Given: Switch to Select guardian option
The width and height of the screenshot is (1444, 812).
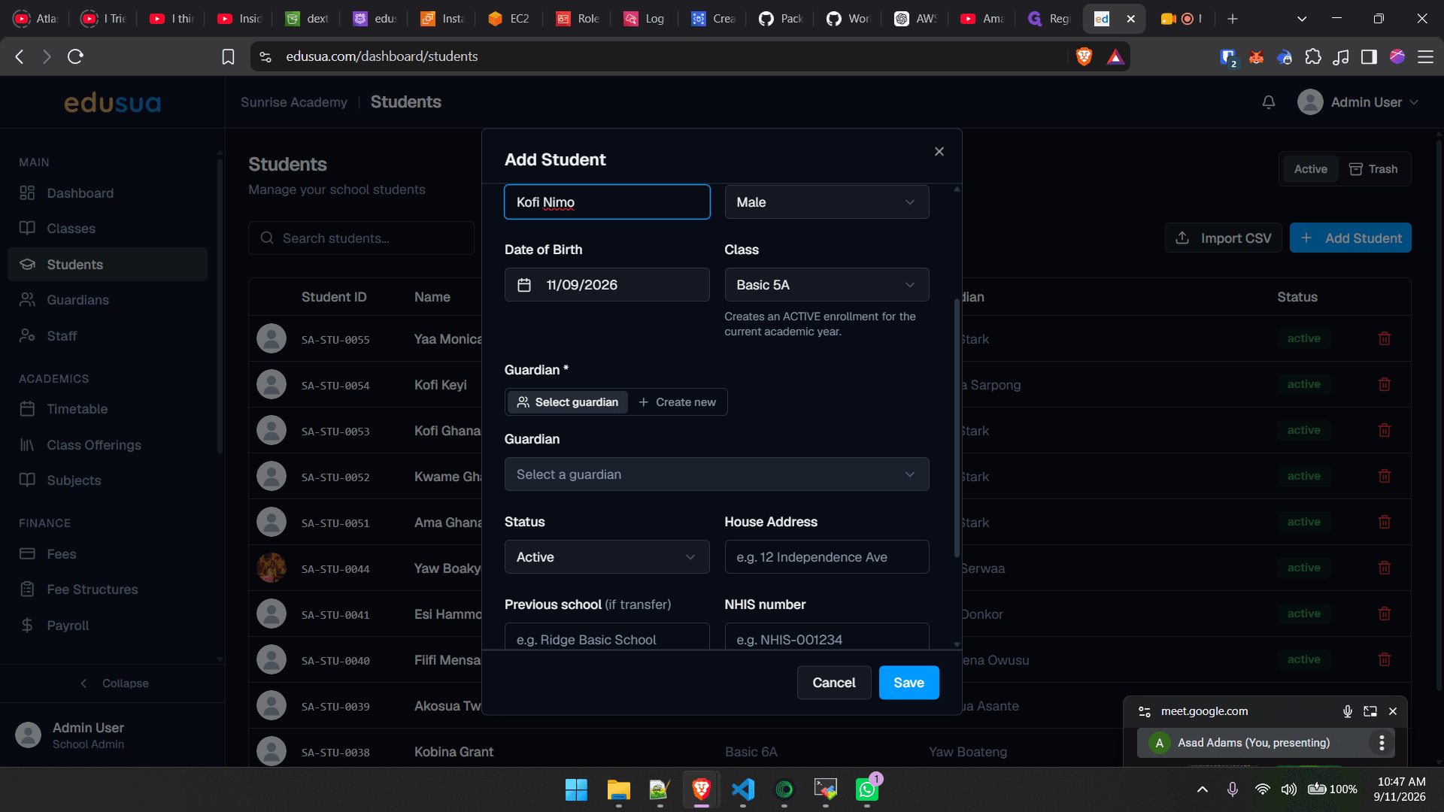Looking at the screenshot, I should [568, 402].
